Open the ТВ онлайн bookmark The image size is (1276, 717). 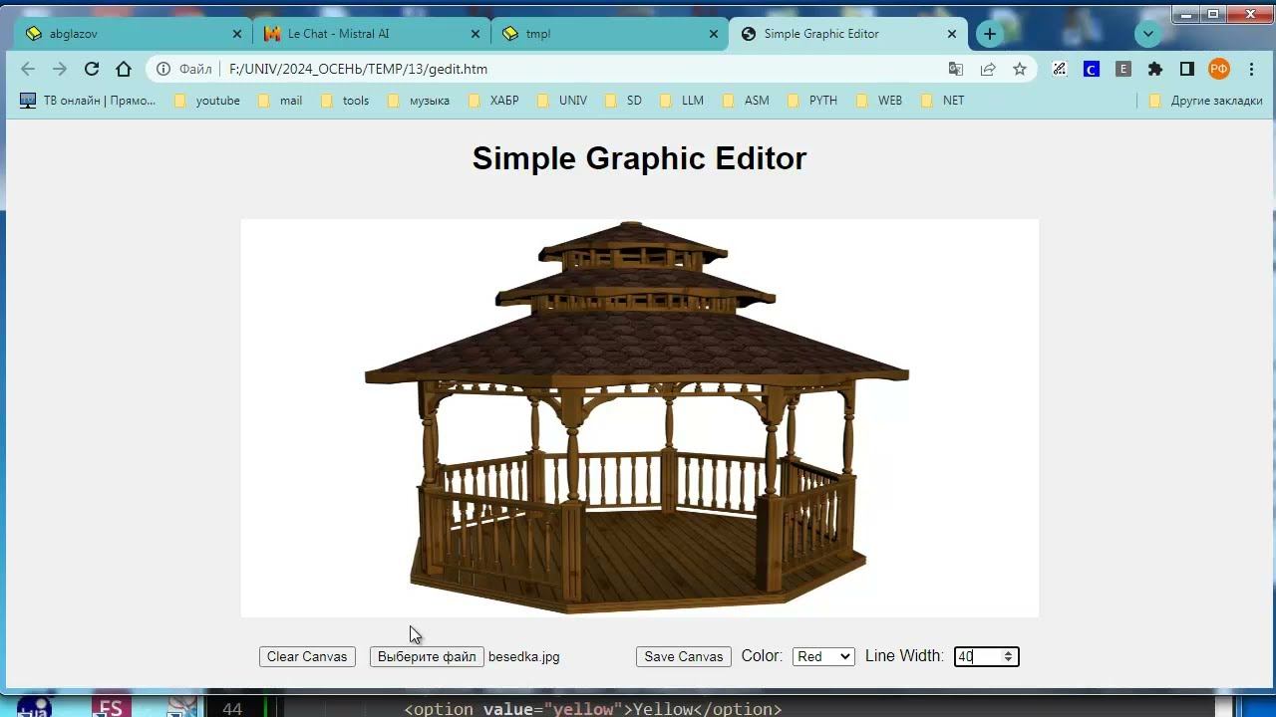[88, 101]
